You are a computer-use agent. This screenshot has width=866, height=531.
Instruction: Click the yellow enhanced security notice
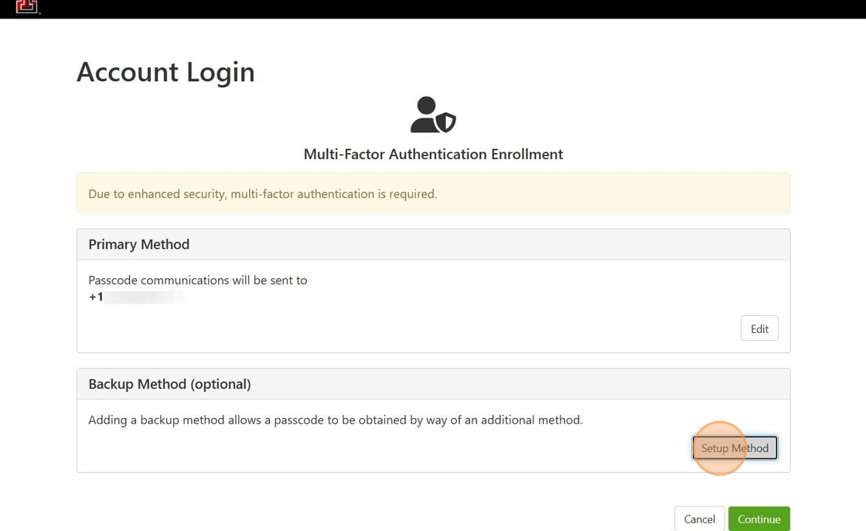click(x=433, y=193)
